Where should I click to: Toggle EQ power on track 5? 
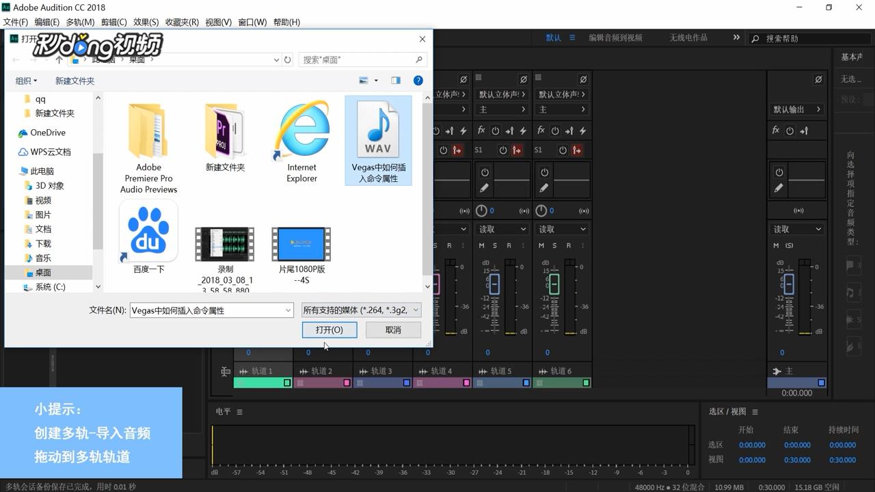(x=485, y=172)
